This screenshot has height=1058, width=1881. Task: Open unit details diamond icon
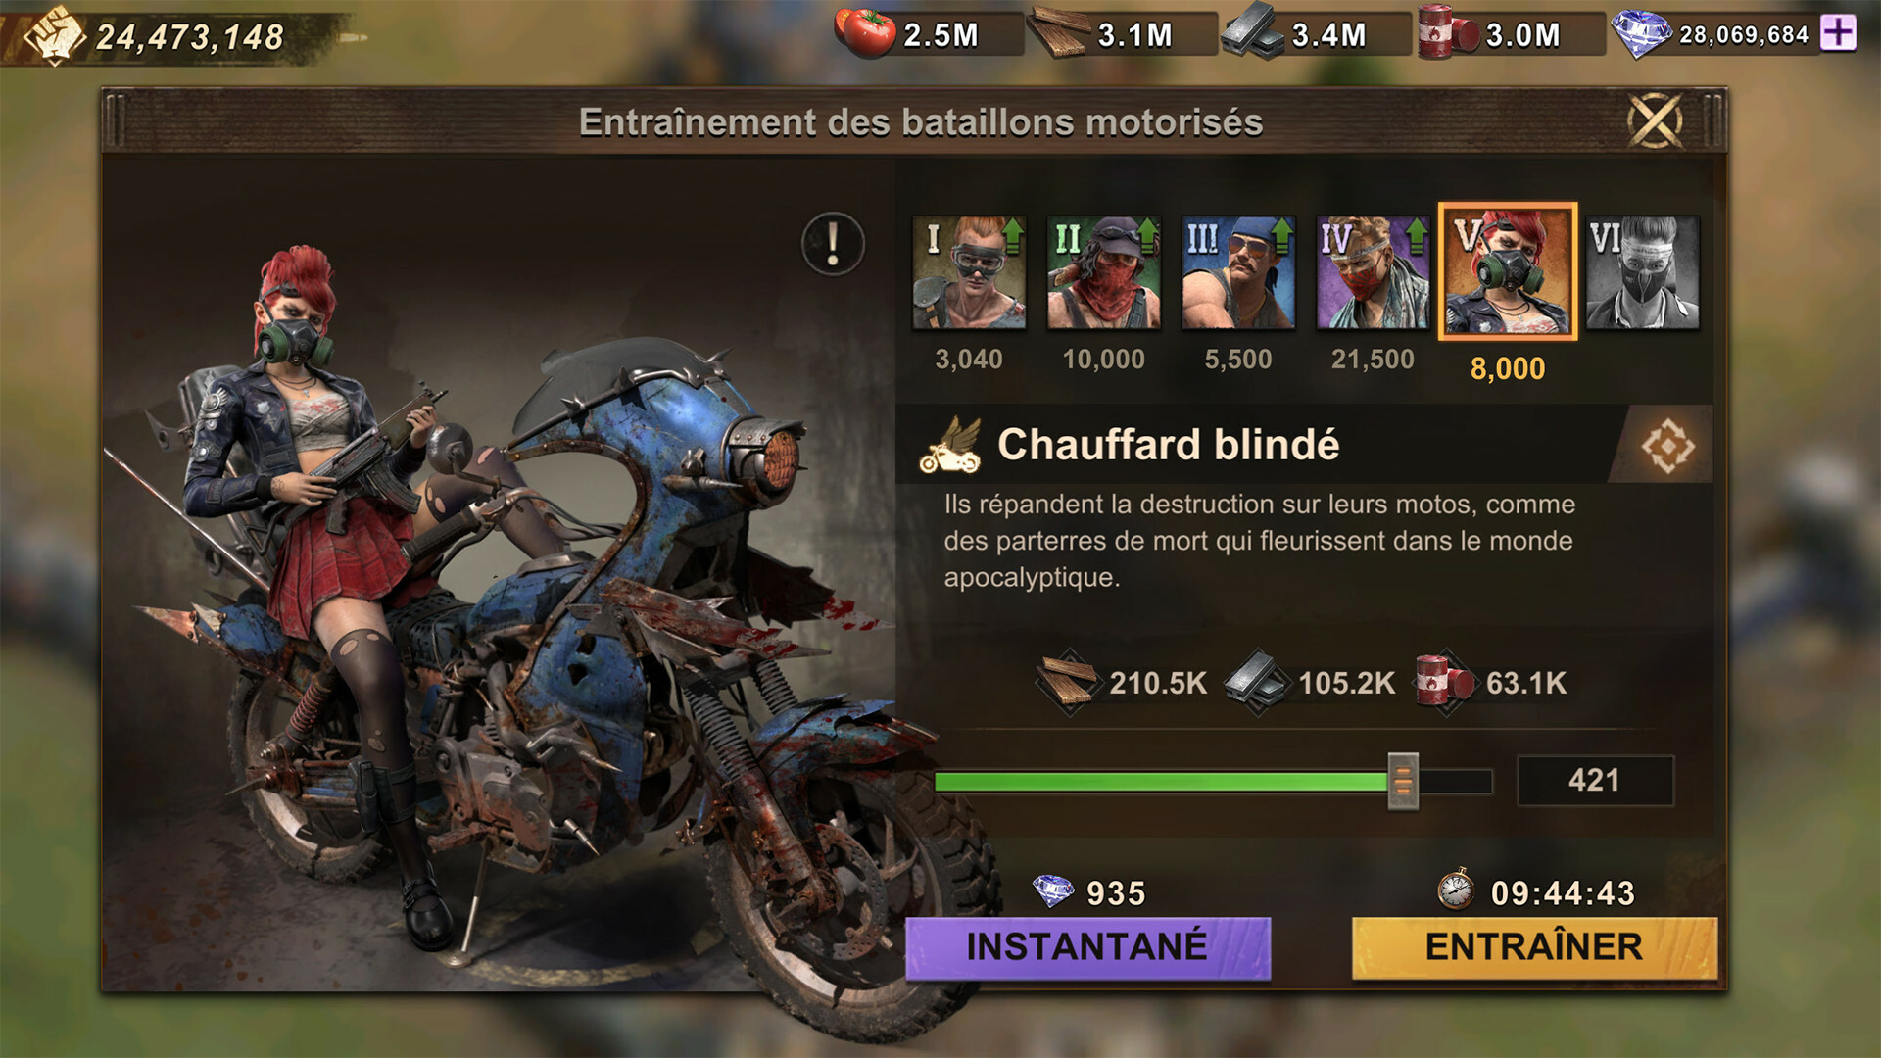point(1667,446)
